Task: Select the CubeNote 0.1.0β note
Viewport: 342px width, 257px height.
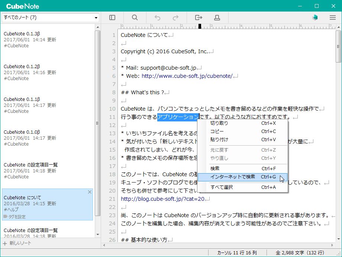Action: point(47,138)
